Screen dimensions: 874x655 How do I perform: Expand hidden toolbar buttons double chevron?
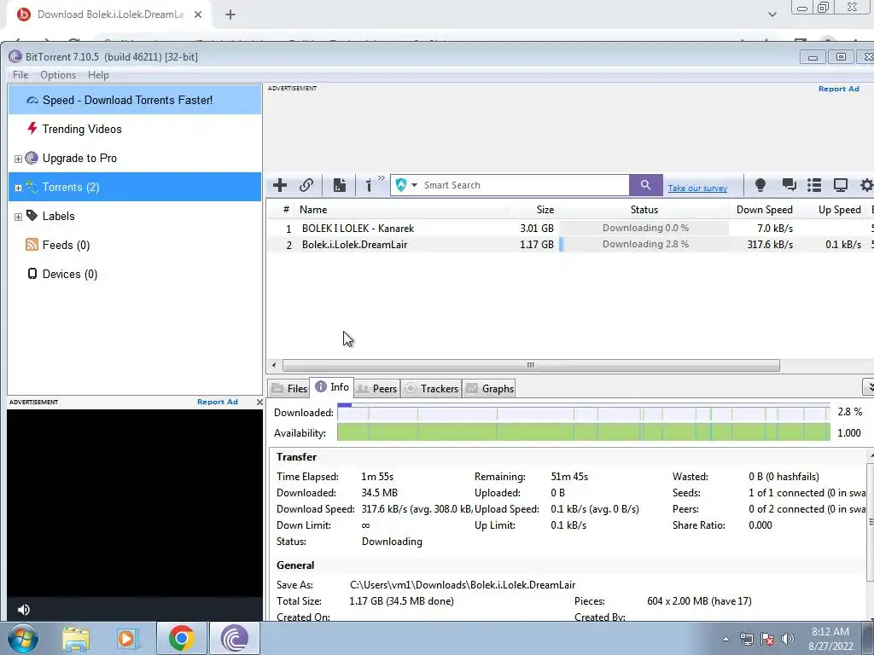pyautogui.click(x=382, y=178)
